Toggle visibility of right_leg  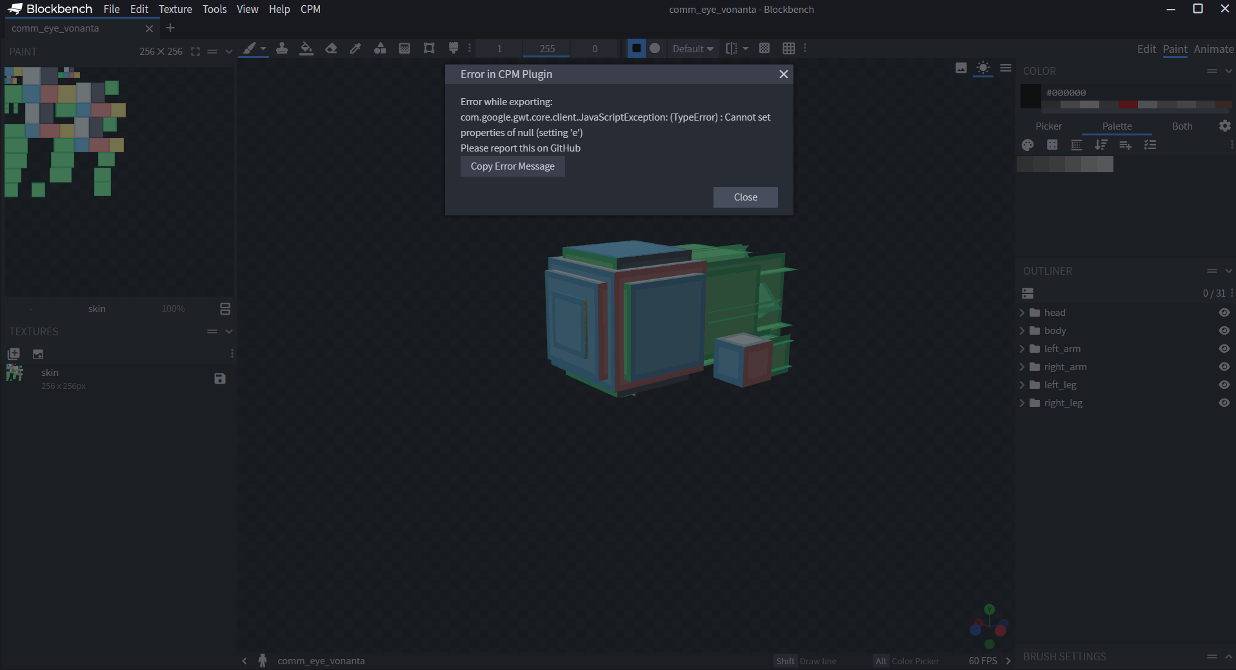[1224, 402]
